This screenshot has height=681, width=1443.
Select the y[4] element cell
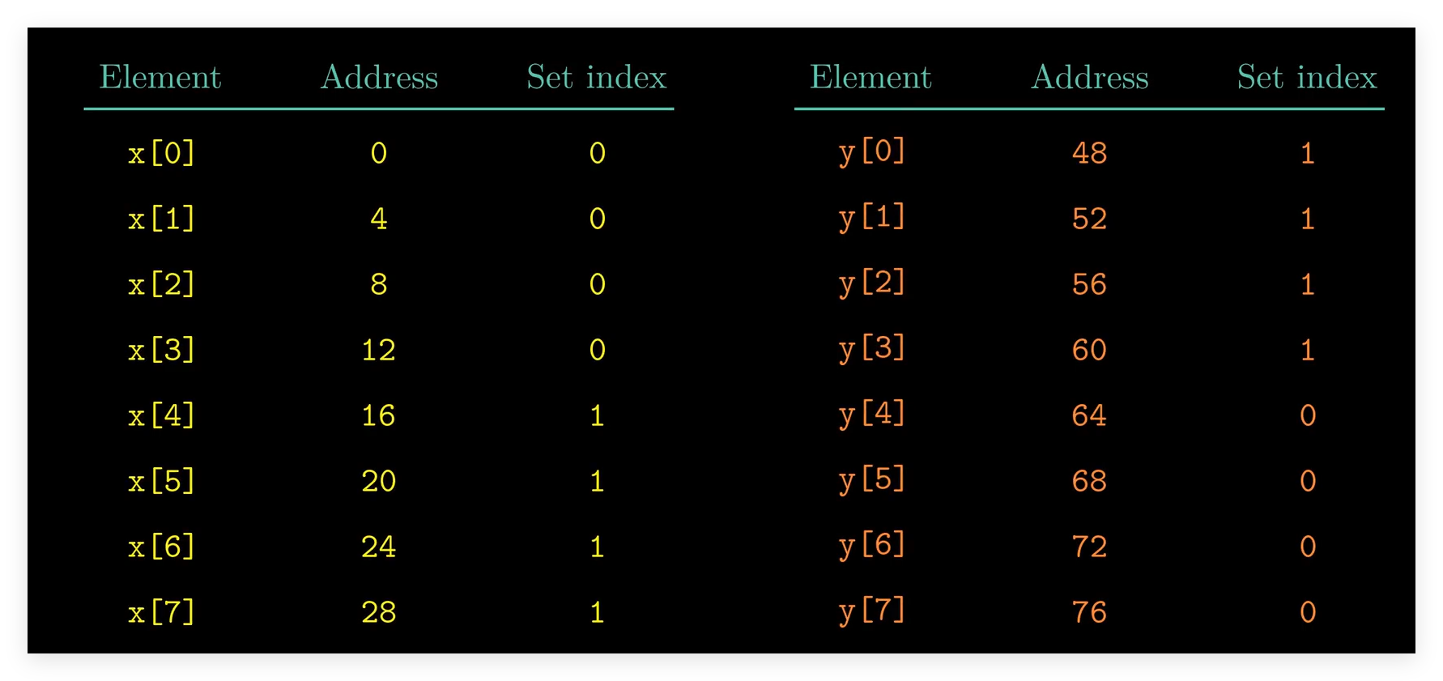[872, 414]
